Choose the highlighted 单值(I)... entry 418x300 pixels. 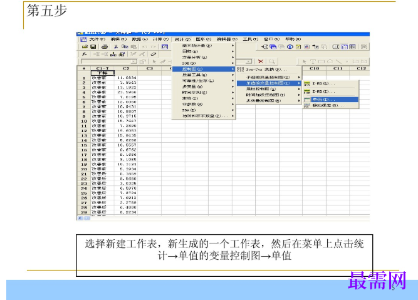click(331, 100)
